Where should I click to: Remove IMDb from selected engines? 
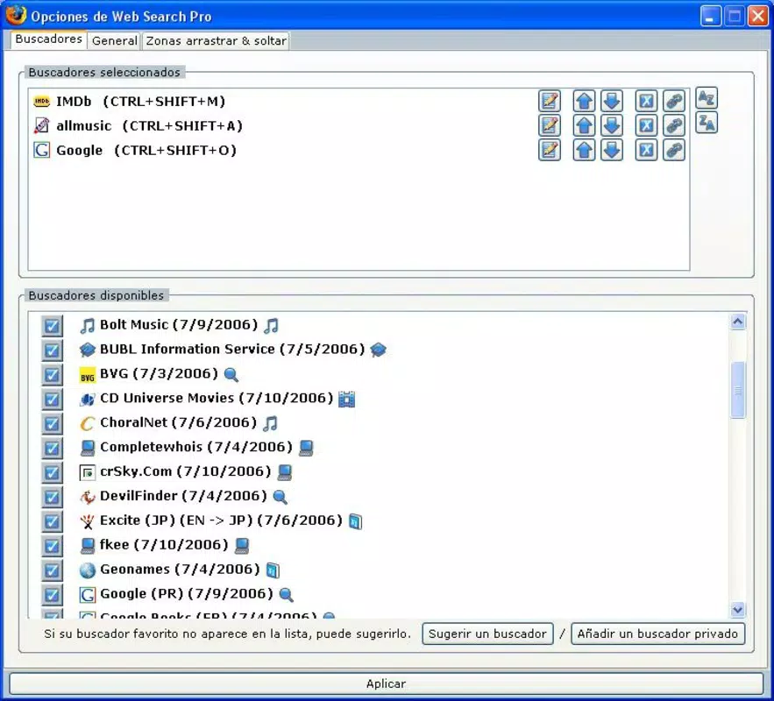[x=646, y=101]
